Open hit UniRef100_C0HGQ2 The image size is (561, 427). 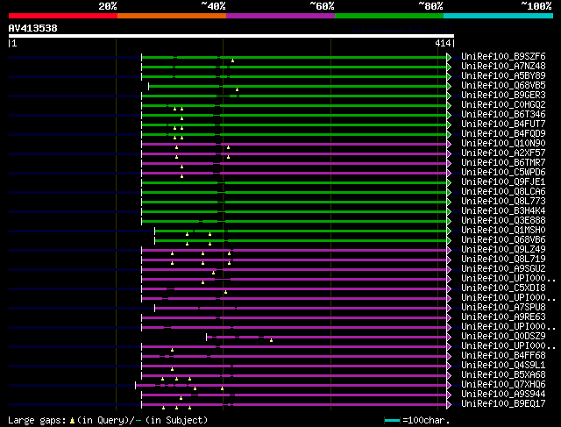point(503,105)
